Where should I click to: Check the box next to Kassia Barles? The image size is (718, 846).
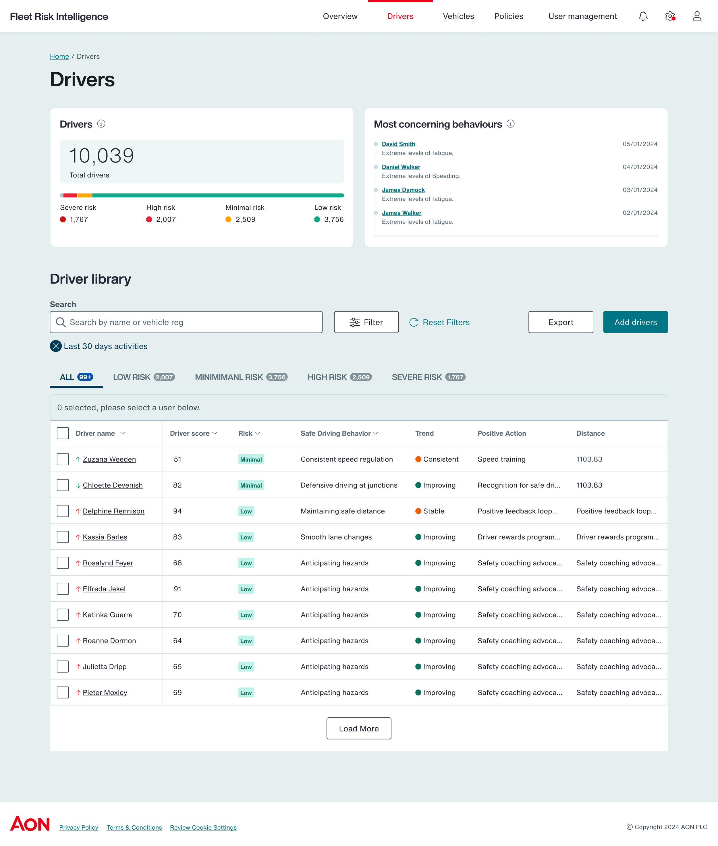(63, 537)
